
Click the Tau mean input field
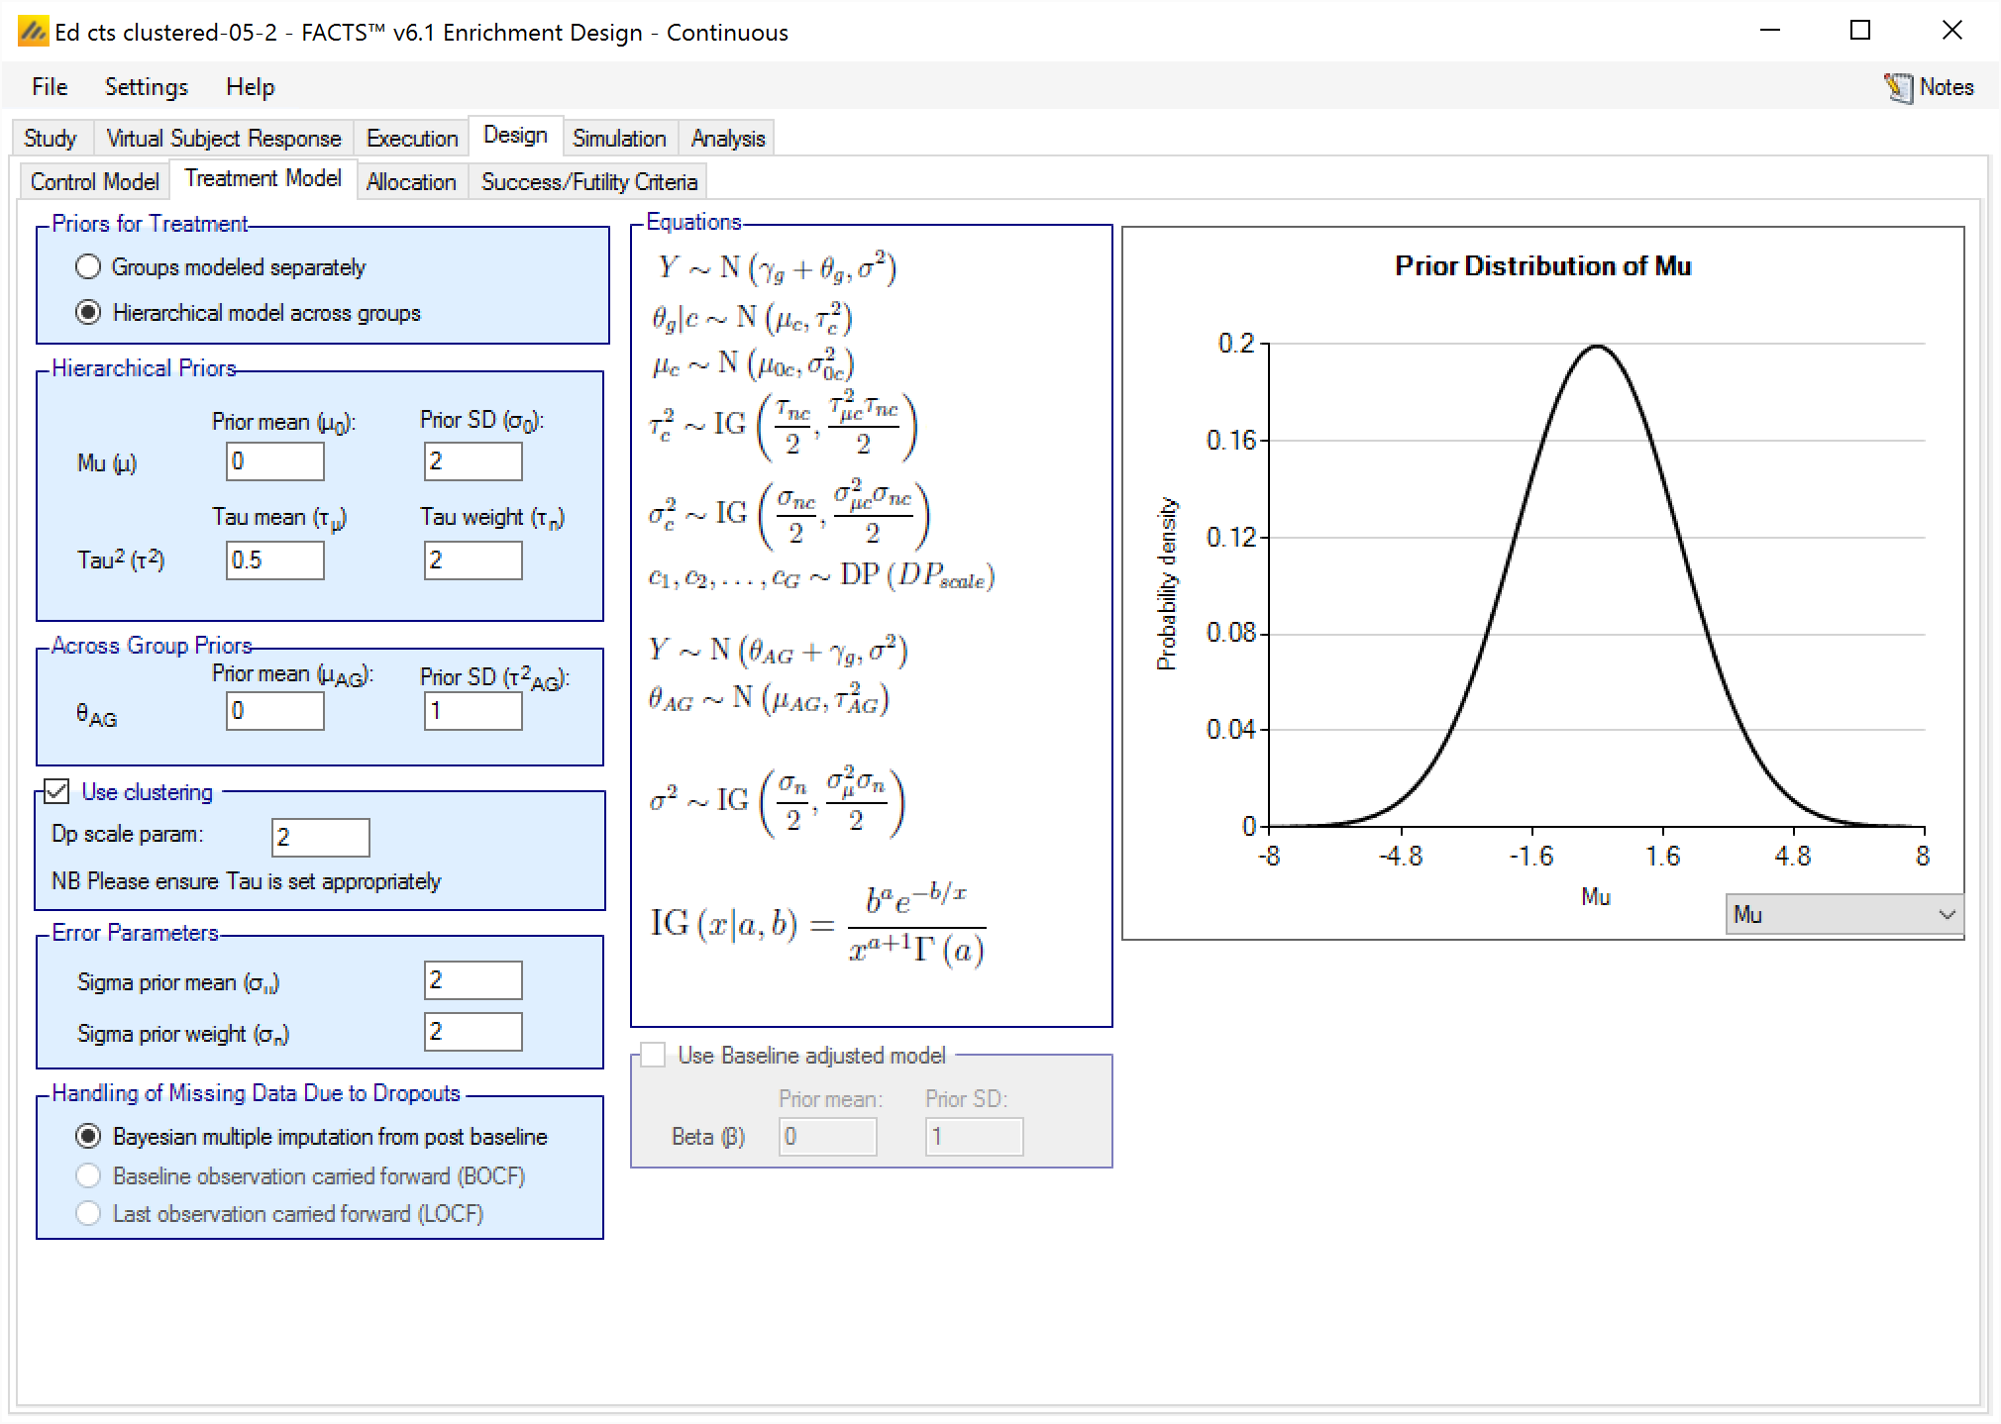[274, 560]
